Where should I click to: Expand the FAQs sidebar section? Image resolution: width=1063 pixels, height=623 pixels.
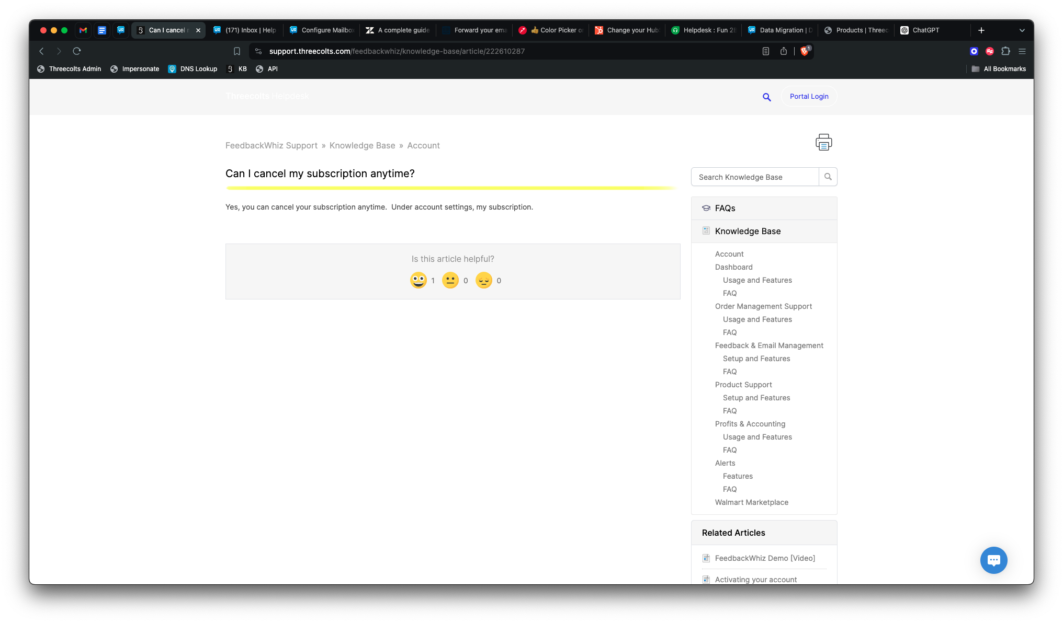[x=764, y=208]
